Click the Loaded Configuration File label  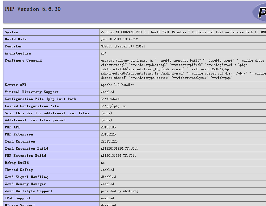32,106
